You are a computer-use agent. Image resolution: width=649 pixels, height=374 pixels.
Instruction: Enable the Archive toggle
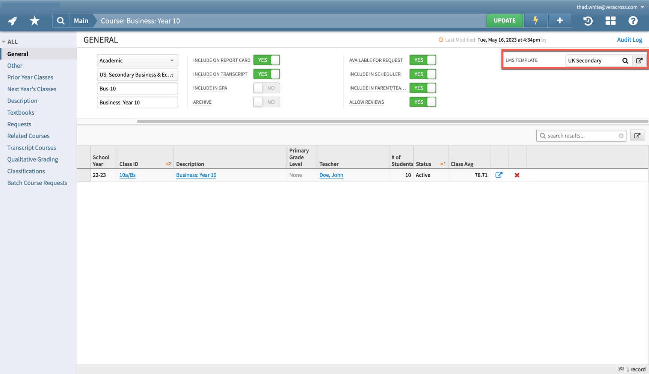pyautogui.click(x=266, y=101)
